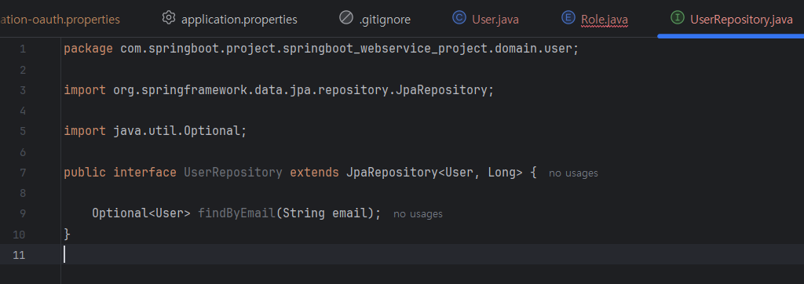This screenshot has width=804, height=284.
Task: Click the interface icon on UserRepository.java tab
Action: pos(678,18)
